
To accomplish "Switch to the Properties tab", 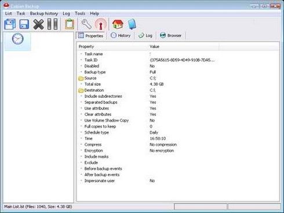I will pyautogui.click(x=91, y=36).
